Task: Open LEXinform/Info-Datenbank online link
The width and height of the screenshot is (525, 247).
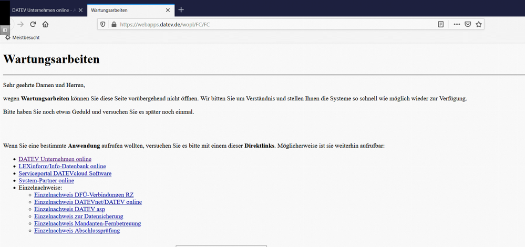Action: point(63,166)
